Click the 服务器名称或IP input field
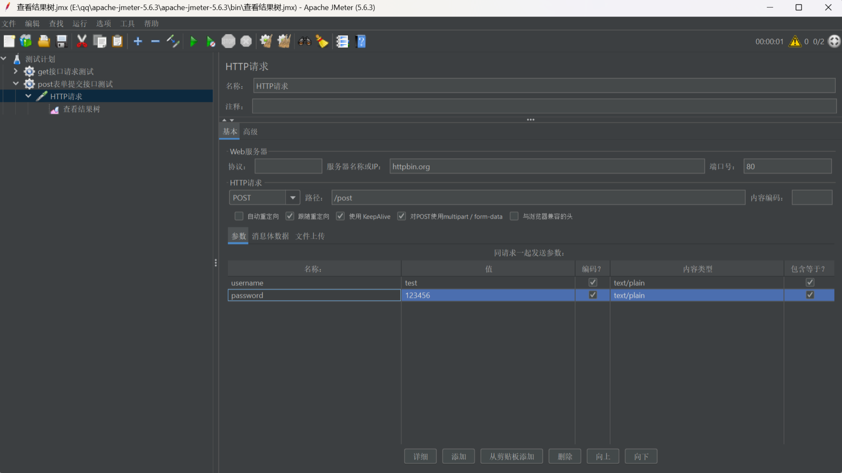Viewport: 842px width, 473px height. tap(547, 166)
